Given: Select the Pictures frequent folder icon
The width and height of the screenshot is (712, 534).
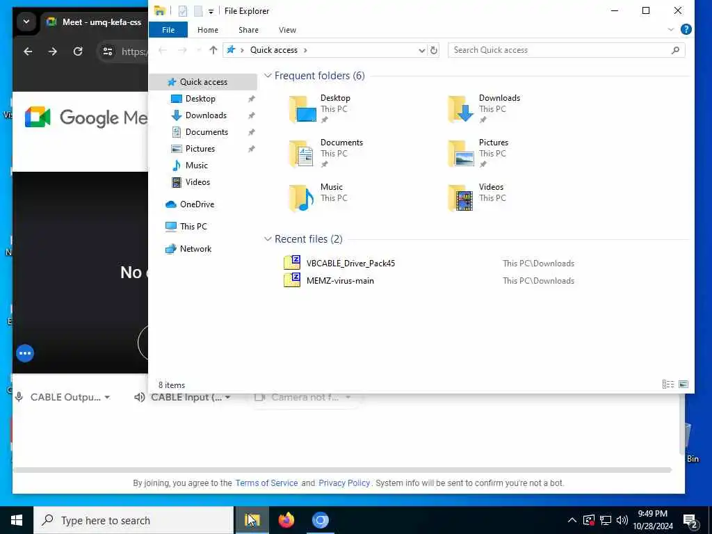Looking at the screenshot, I should [x=462, y=154].
